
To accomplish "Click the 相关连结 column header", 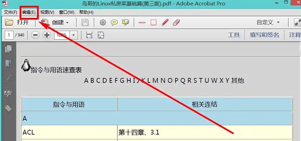I will [x=205, y=104].
